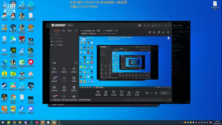The width and height of the screenshot is (222, 125).
Task: Open Steam from the desktop
Action: pos(4,86)
